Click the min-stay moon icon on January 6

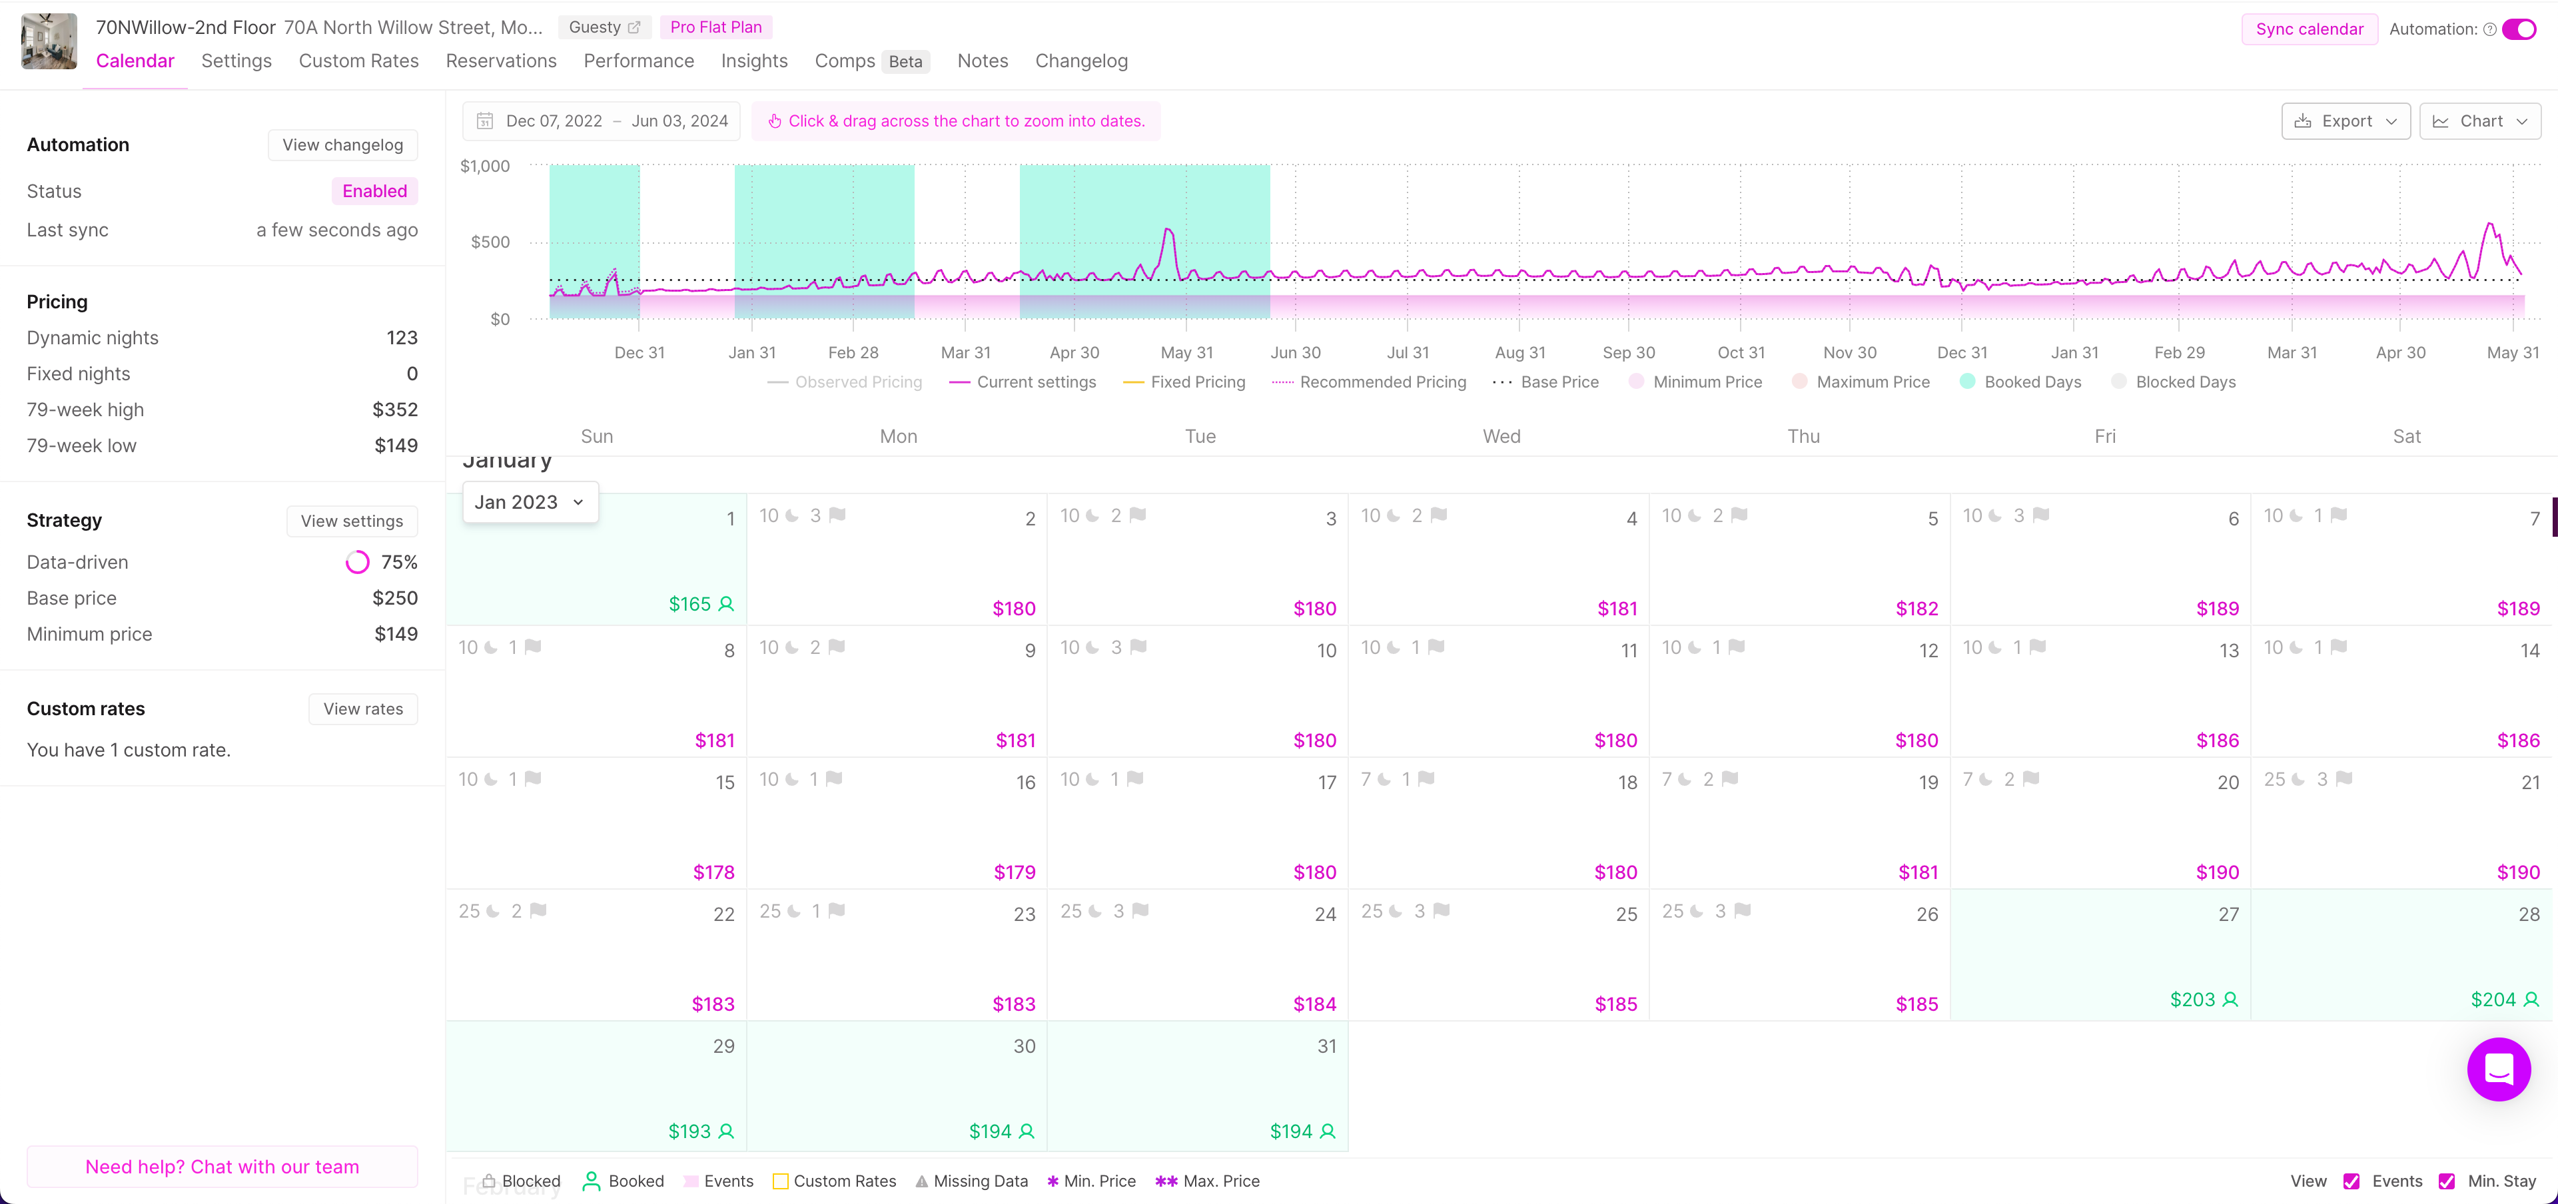pos(1994,515)
